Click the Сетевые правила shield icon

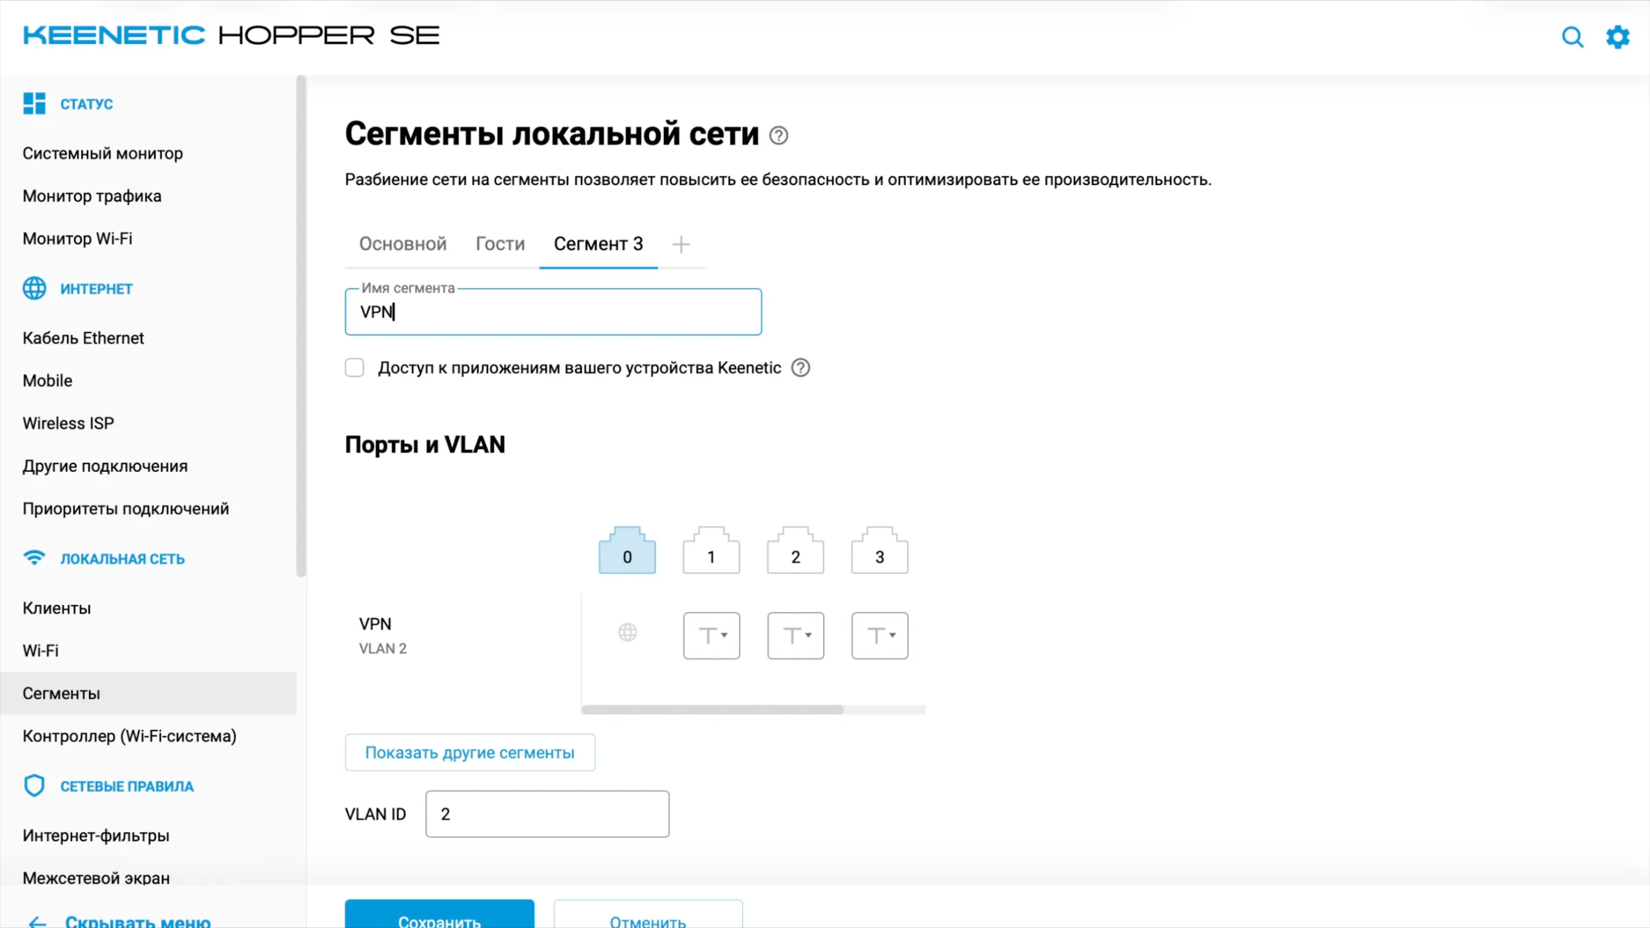(x=34, y=786)
